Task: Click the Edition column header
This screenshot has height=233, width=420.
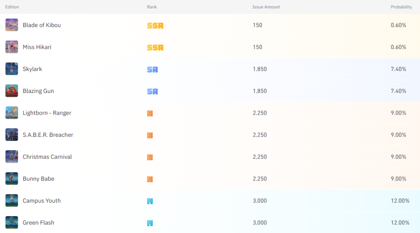Action: pos(12,7)
